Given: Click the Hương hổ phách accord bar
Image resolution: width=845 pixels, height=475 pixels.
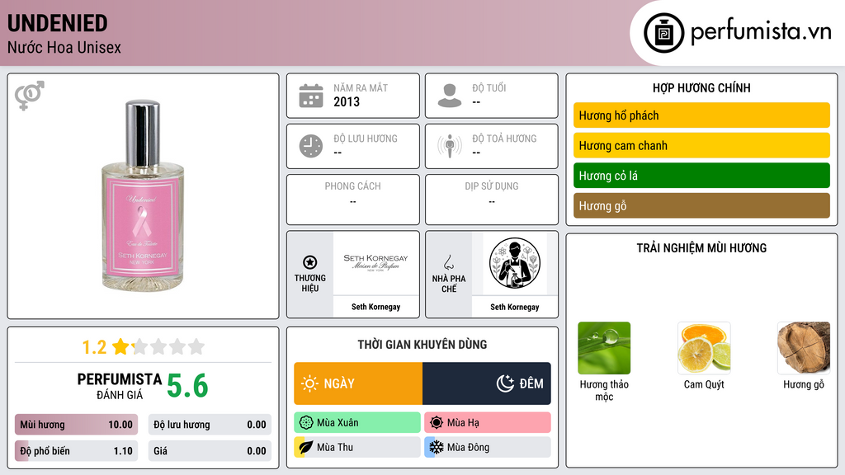Looking at the screenshot, I should point(701,115).
